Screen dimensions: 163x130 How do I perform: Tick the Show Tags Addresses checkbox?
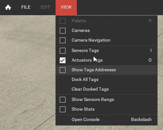click(x=63, y=70)
